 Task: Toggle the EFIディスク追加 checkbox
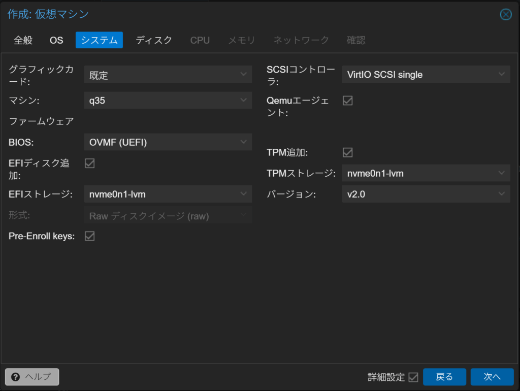(x=90, y=163)
